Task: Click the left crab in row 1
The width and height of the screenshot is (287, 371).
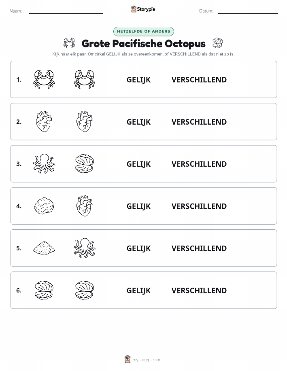Action: tap(44, 79)
